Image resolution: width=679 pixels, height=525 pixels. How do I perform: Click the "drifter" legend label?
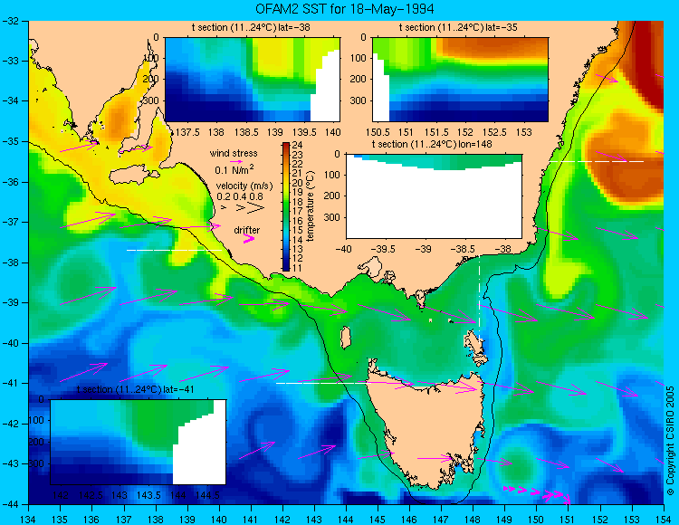[247, 230]
